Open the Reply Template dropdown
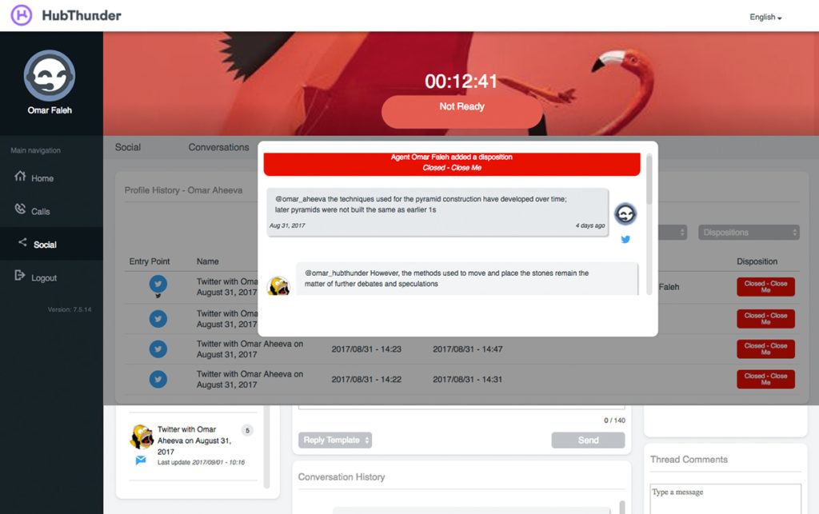This screenshot has width=819, height=514. (335, 440)
